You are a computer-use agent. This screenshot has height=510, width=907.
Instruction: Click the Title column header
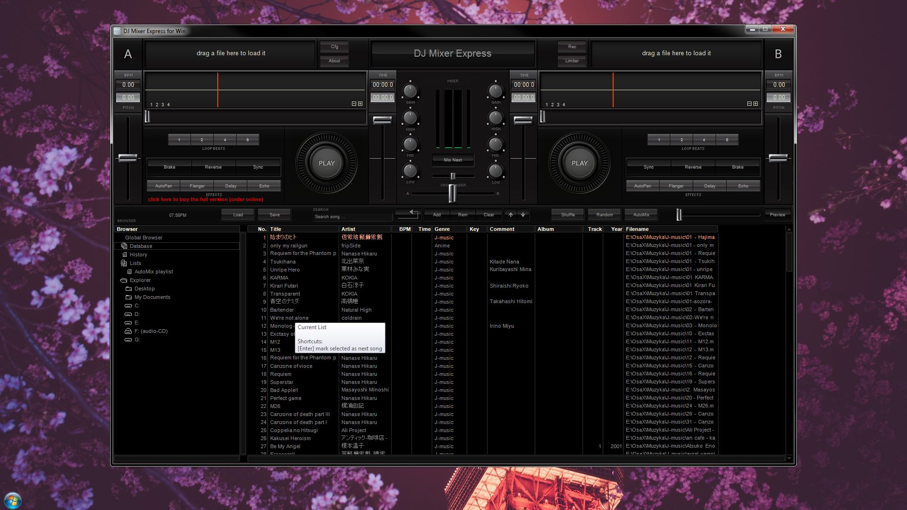point(276,229)
